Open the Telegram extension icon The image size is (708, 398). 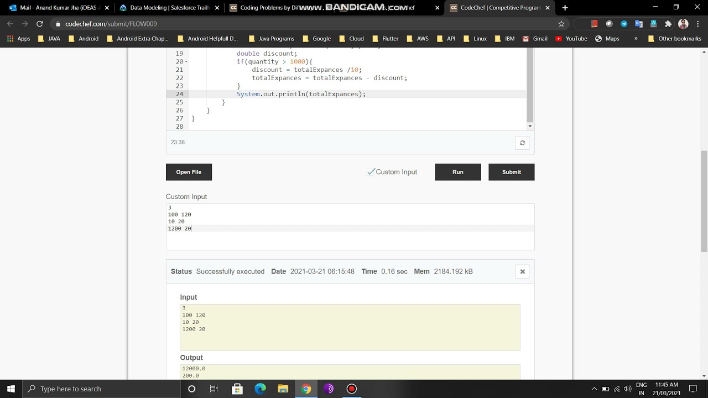[x=624, y=24]
